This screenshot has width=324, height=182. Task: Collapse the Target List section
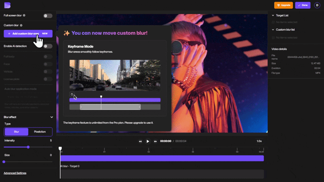click(x=273, y=15)
